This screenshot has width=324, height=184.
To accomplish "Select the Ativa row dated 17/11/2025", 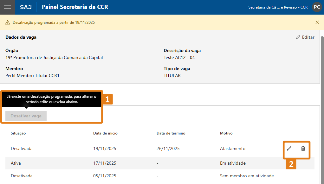I will (x=127, y=163).
